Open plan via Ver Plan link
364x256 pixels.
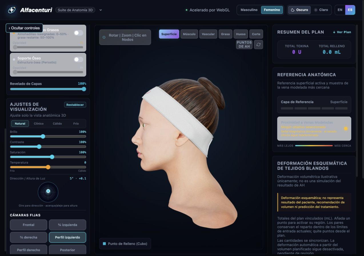click(x=342, y=32)
